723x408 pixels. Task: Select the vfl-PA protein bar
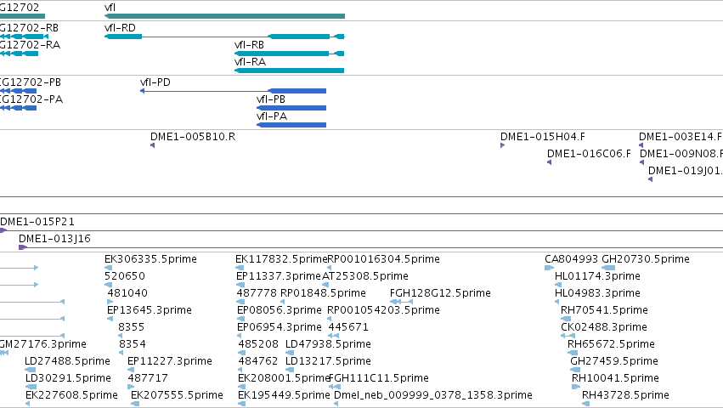click(x=291, y=125)
